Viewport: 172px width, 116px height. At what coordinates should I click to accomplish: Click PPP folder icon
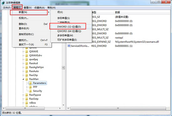pos(30,87)
